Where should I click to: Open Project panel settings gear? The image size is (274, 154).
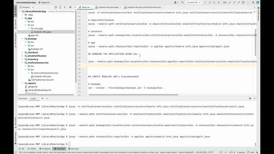(70, 7)
